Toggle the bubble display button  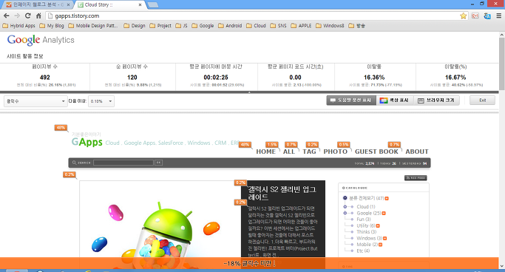pyautogui.click(x=351, y=101)
